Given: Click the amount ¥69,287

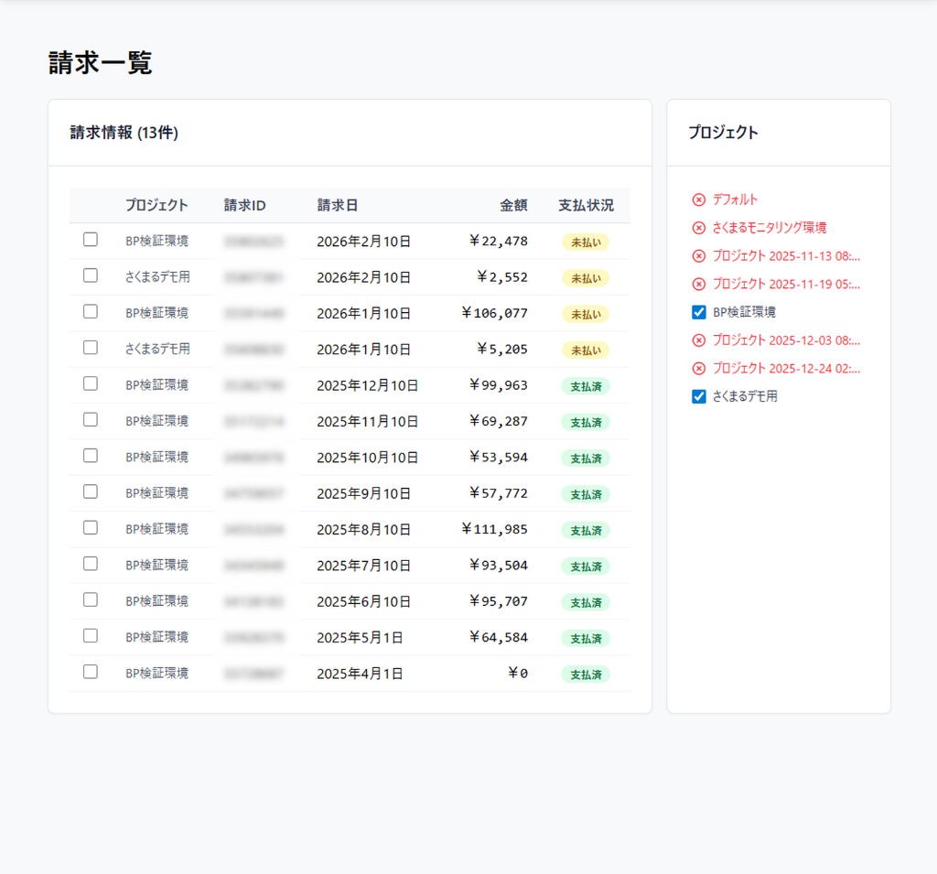Looking at the screenshot, I should [499, 422].
